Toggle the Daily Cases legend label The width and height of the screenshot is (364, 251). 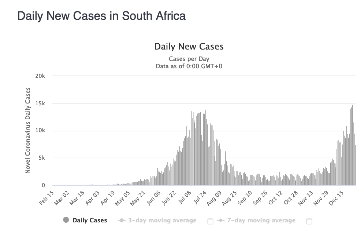90,220
